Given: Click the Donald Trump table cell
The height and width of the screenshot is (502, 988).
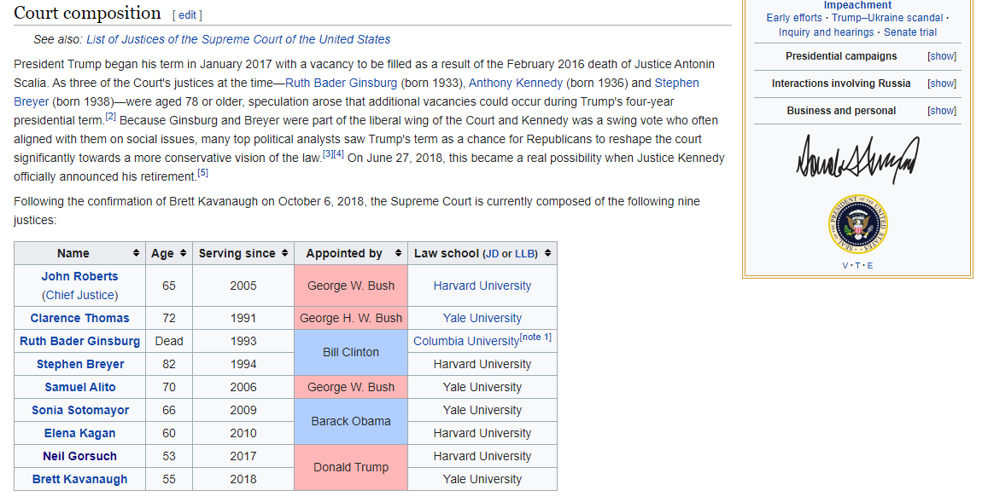Looking at the screenshot, I should pos(351,467).
